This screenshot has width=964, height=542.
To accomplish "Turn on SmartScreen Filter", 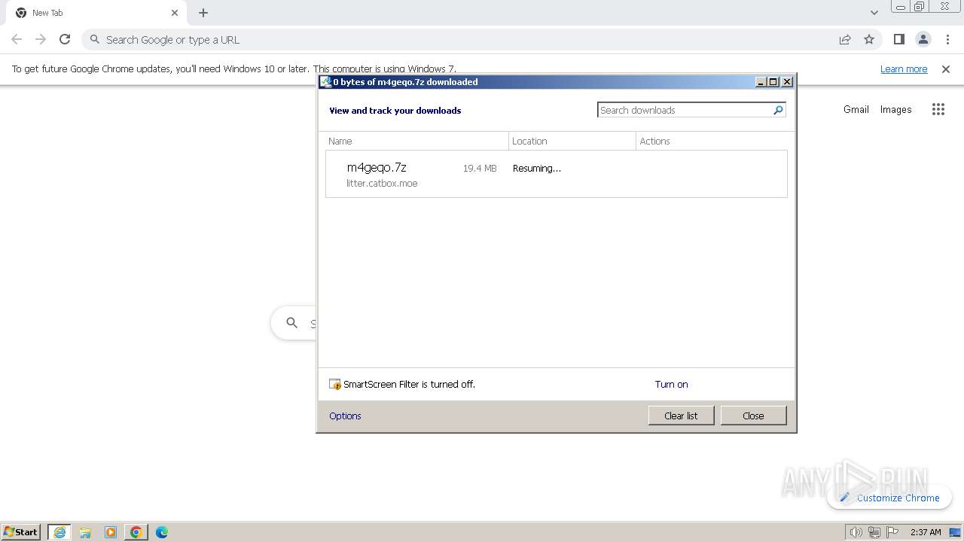I will pyautogui.click(x=671, y=384).
